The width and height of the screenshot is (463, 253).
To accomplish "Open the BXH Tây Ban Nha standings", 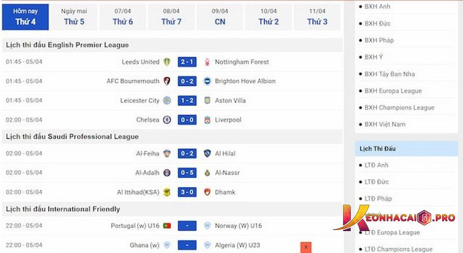I will coord(389,74).
